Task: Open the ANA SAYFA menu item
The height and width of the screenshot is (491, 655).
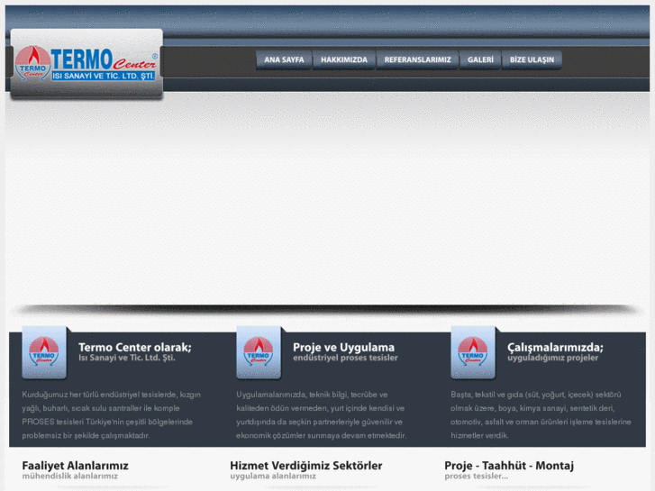Action: 284,59
